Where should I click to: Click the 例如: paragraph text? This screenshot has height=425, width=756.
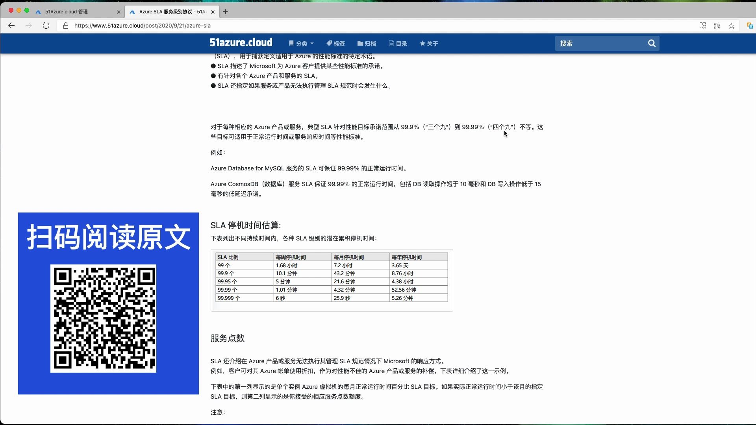[218, 152]
